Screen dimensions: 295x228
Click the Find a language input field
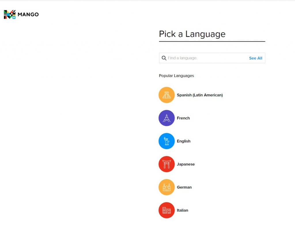[x=202, y=58]
